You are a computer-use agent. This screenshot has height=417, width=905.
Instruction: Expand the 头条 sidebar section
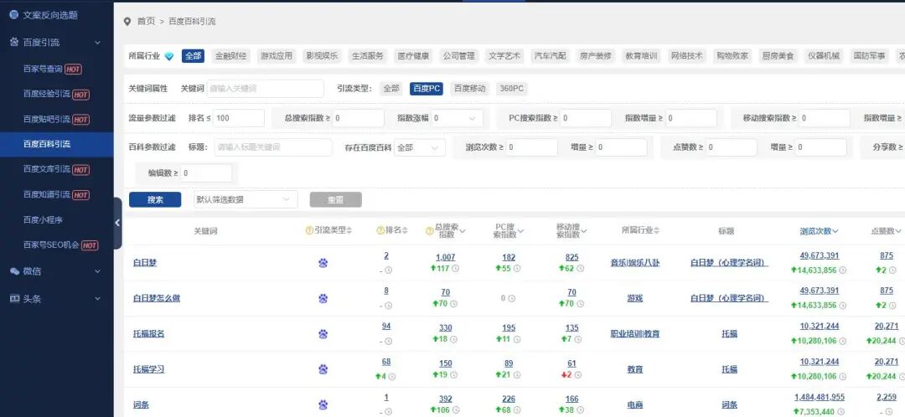pyautogui.click(x=57, y=299)
